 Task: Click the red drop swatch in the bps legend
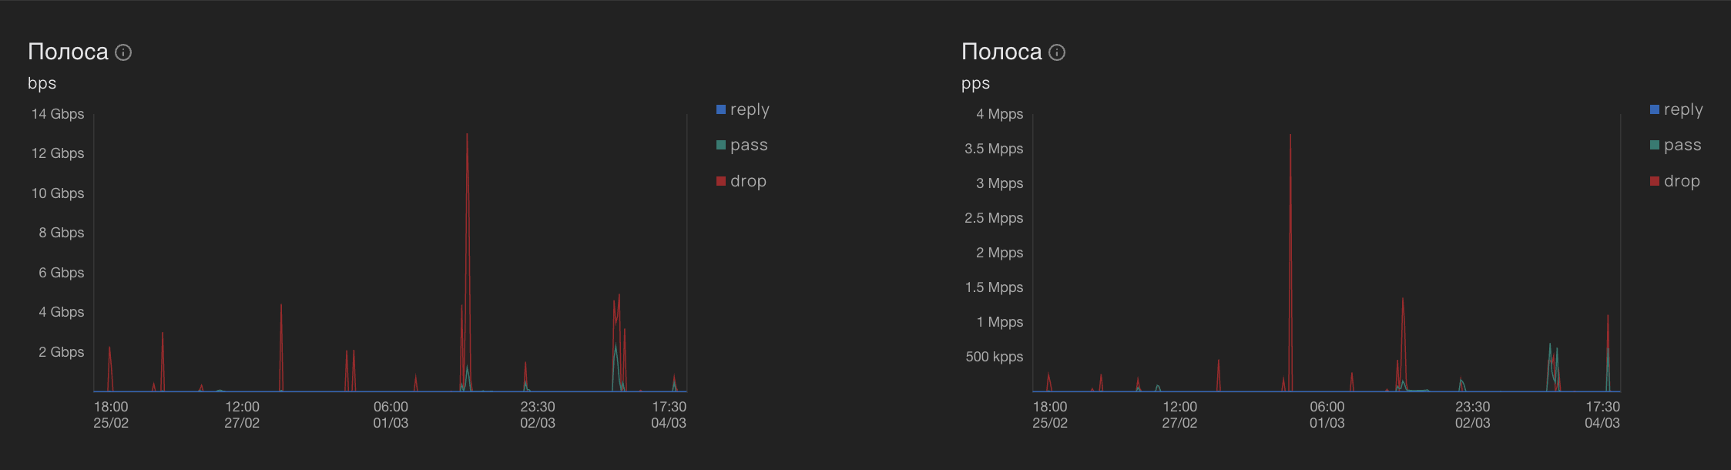click(721, 181)
